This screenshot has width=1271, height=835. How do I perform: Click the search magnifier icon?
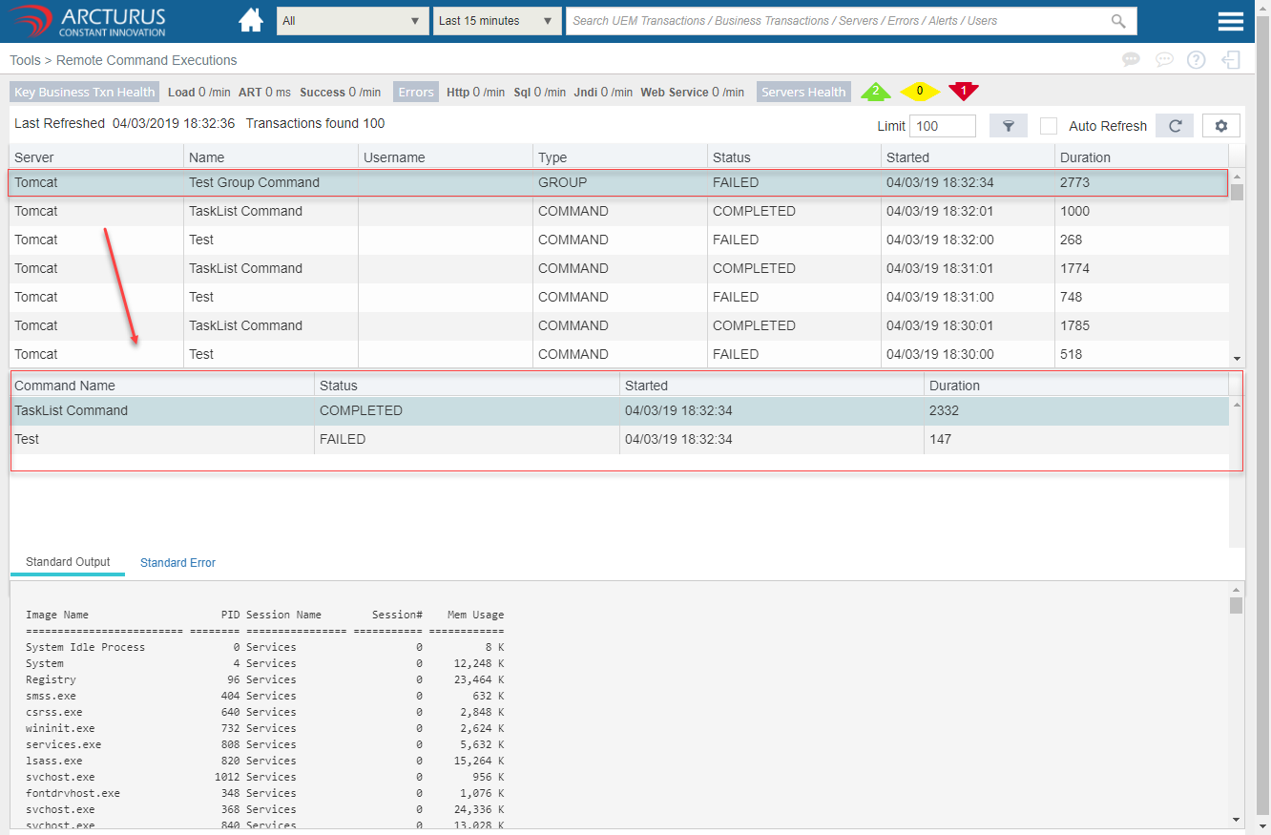[1118, 21]
